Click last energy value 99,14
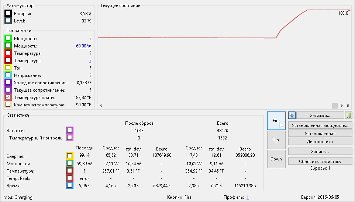355x202 pixels. [84, 155]
